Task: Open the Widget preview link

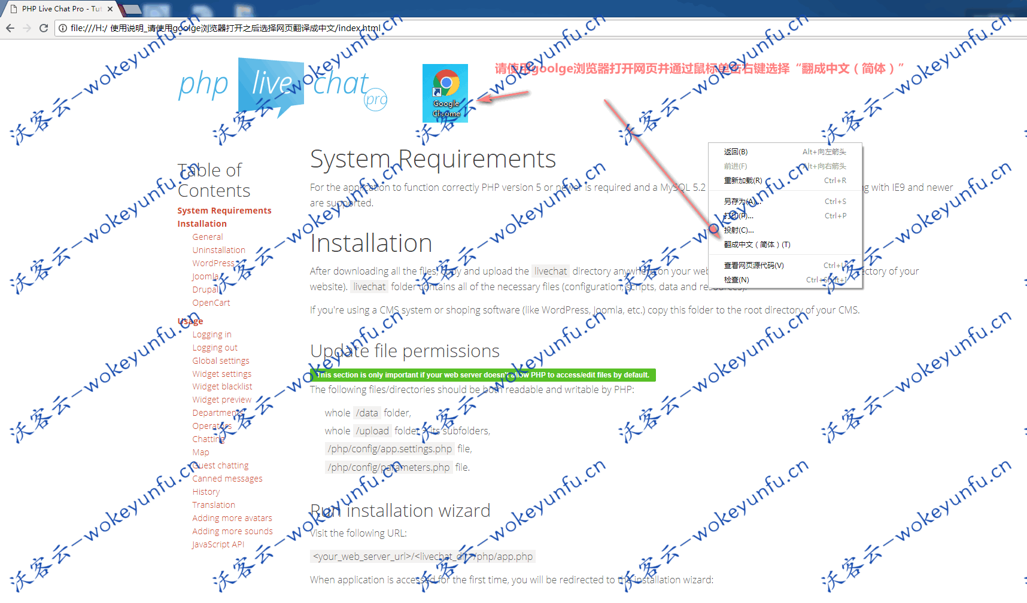Action: coord(222,400)
